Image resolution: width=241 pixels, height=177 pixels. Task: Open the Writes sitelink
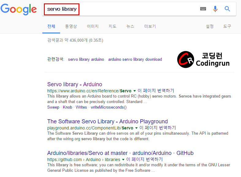pos(81,107)
